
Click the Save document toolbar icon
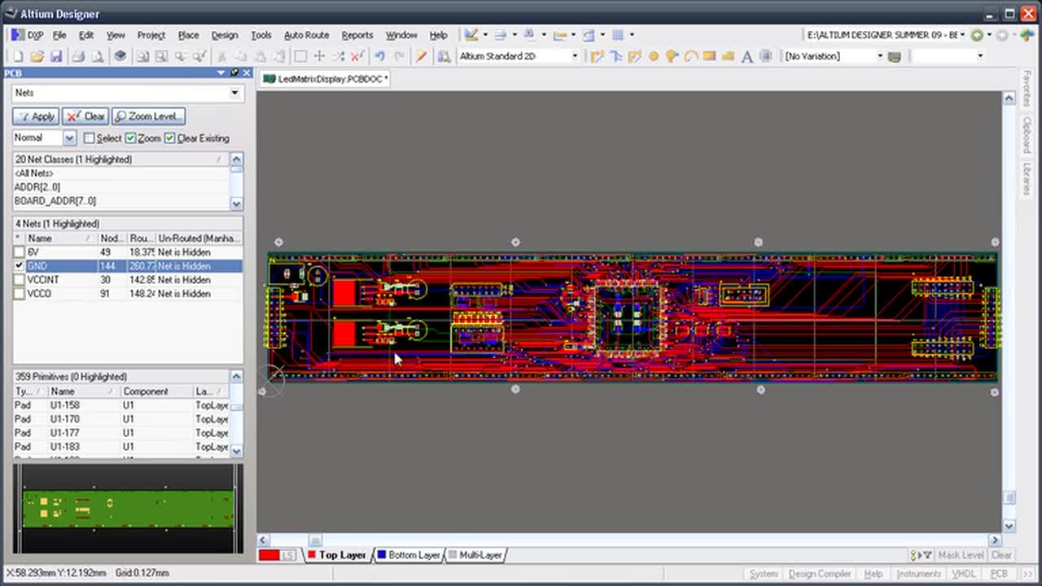coord(56,56)
